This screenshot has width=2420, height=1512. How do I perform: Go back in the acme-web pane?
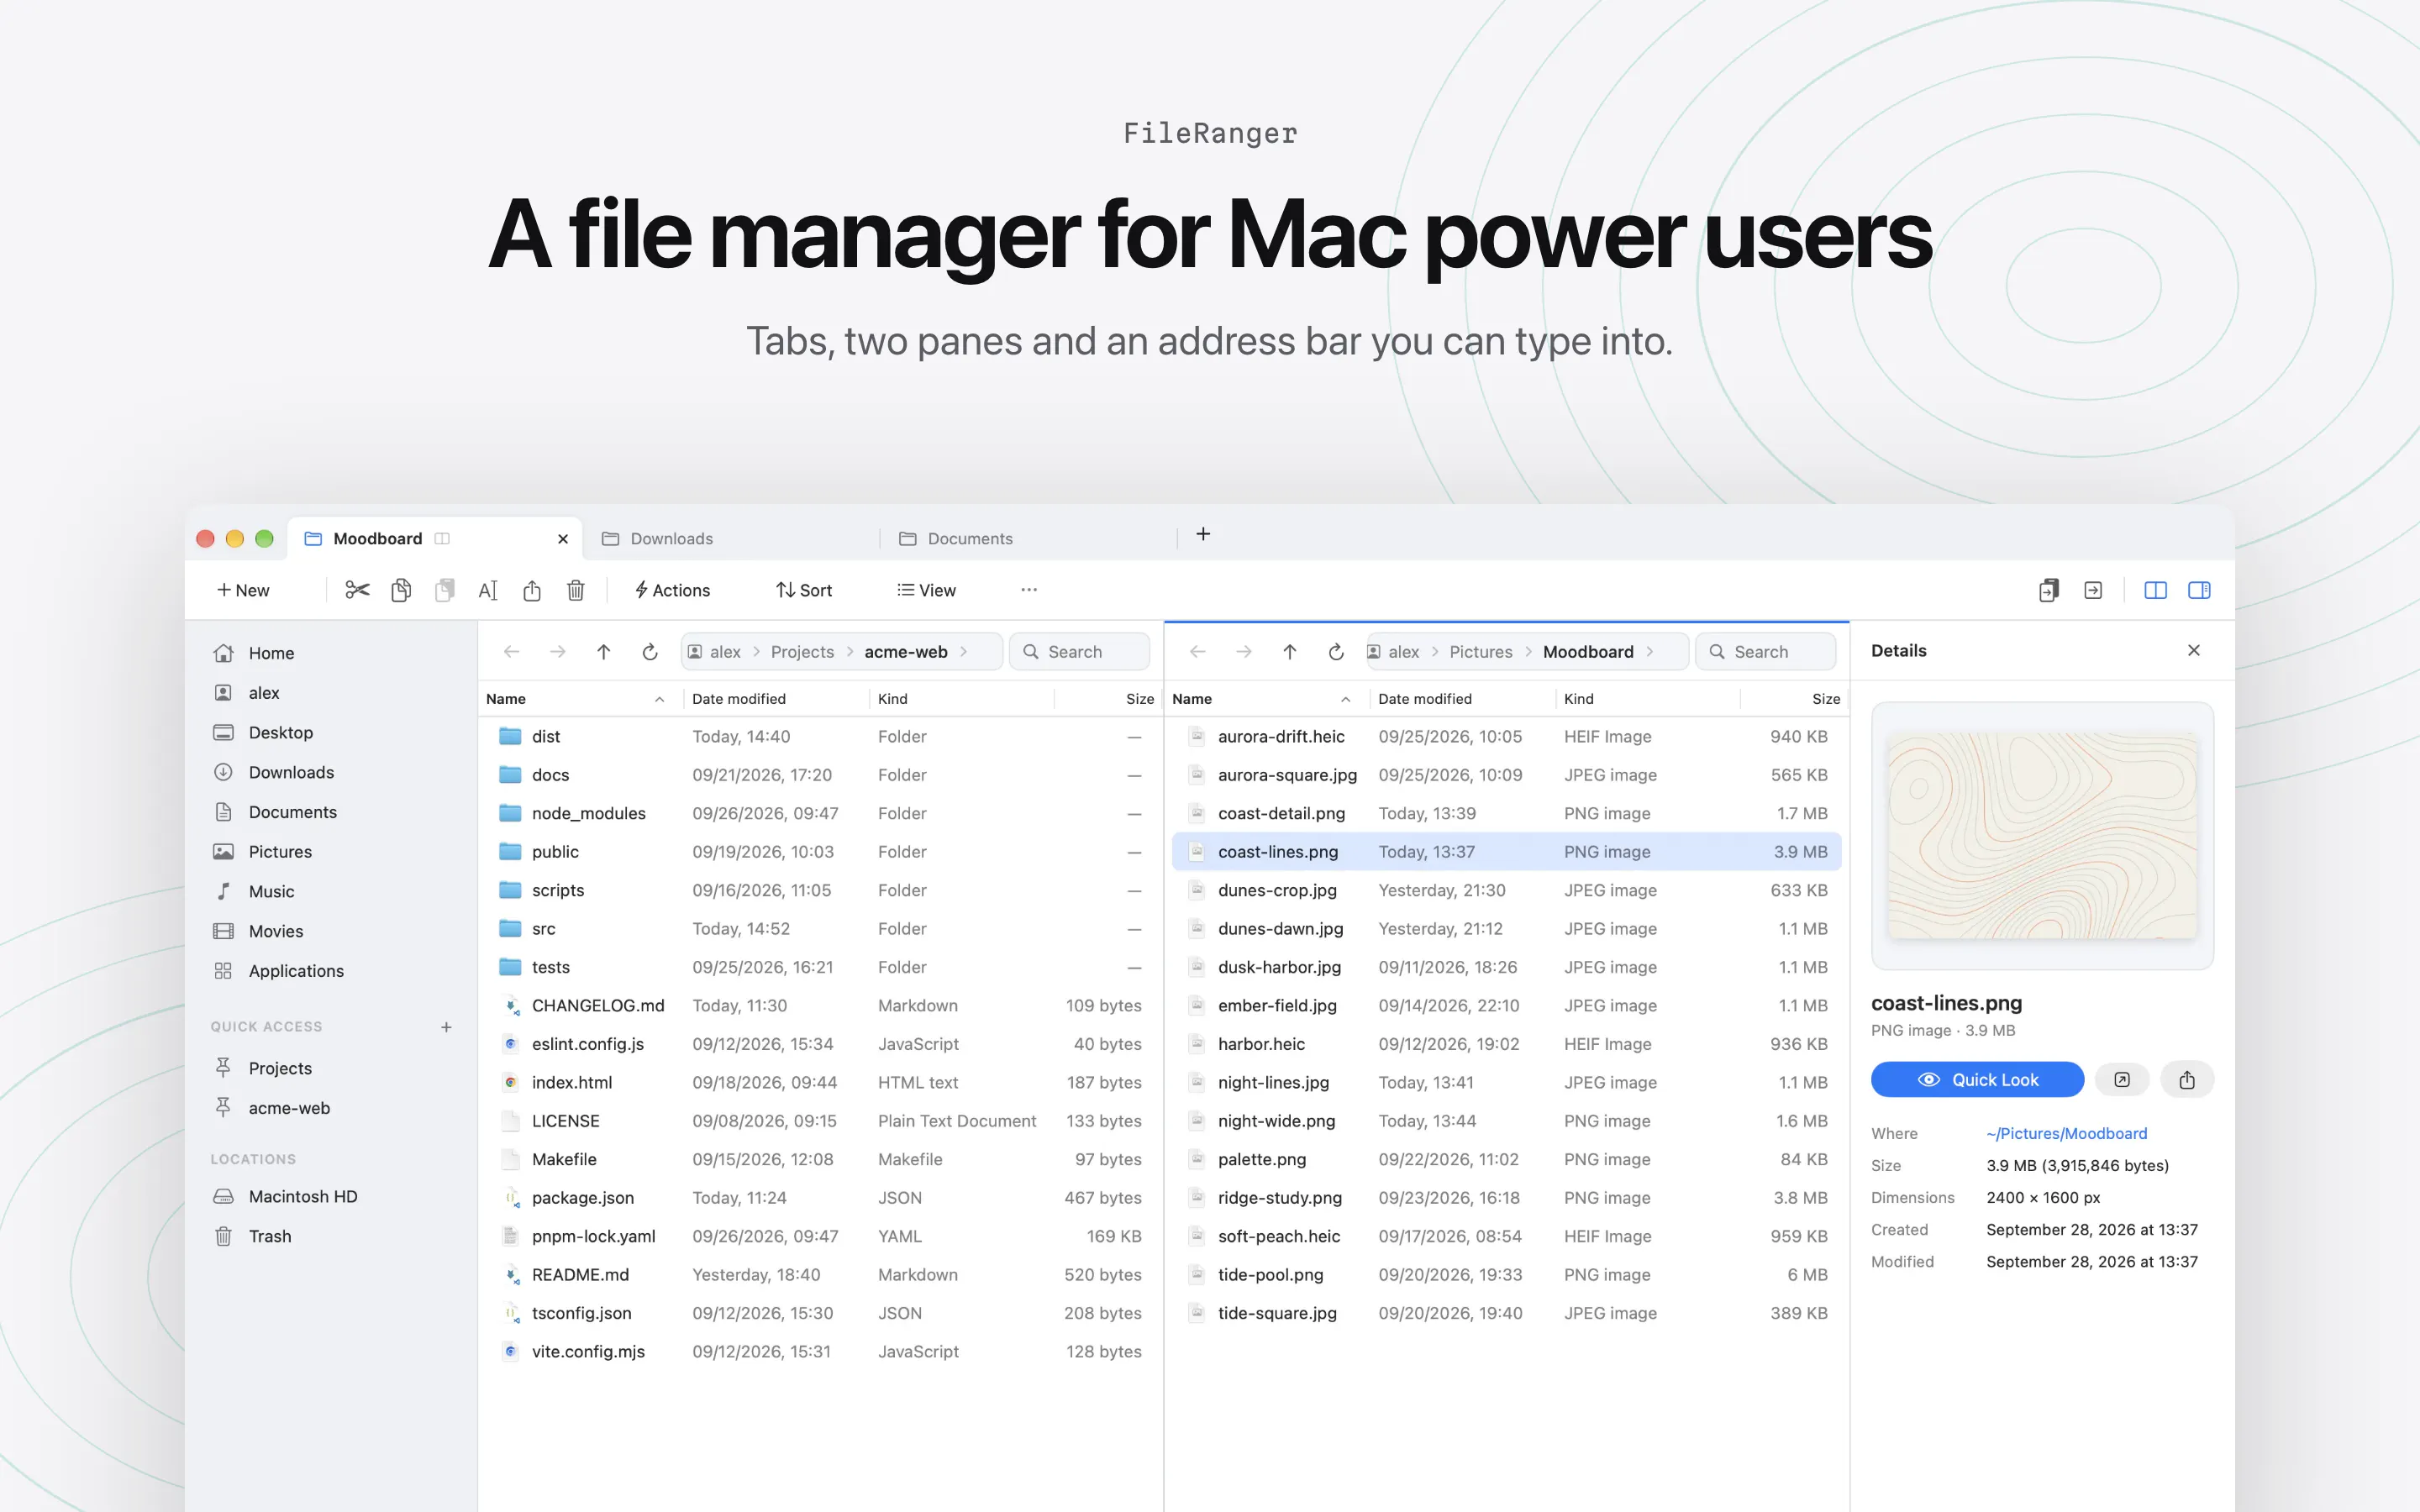tap(512, 652)
